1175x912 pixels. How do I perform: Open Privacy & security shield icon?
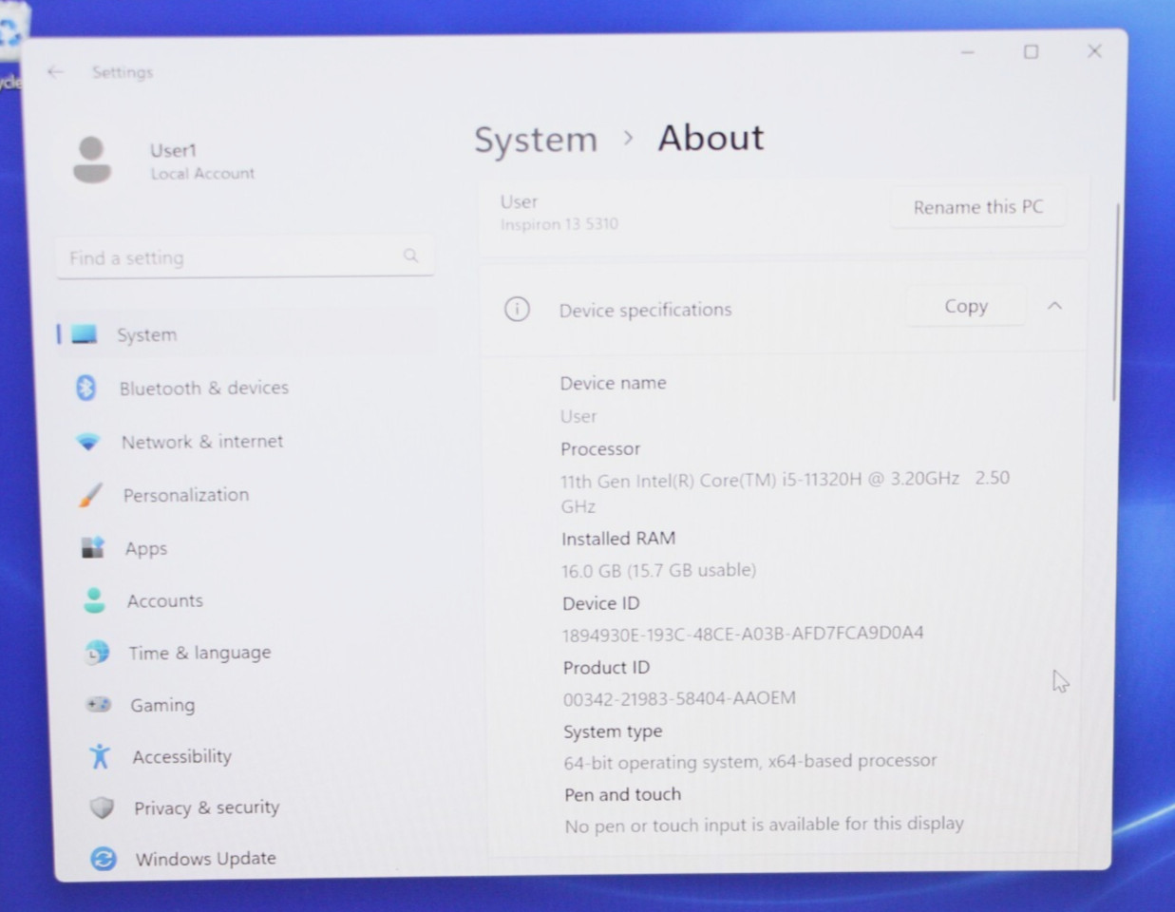(102, 807)
